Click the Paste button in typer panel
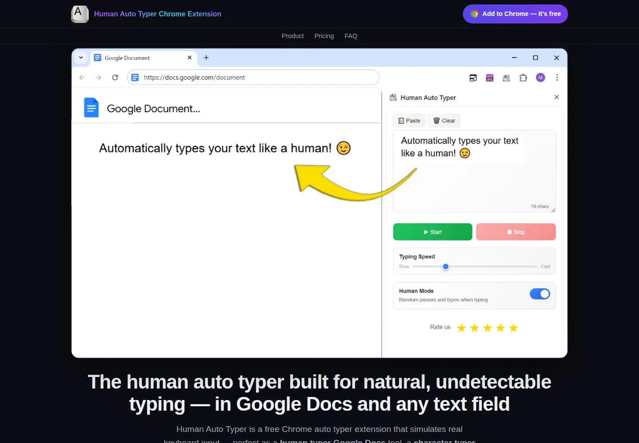Screen dimensions: 639x443 pos(409,120)
